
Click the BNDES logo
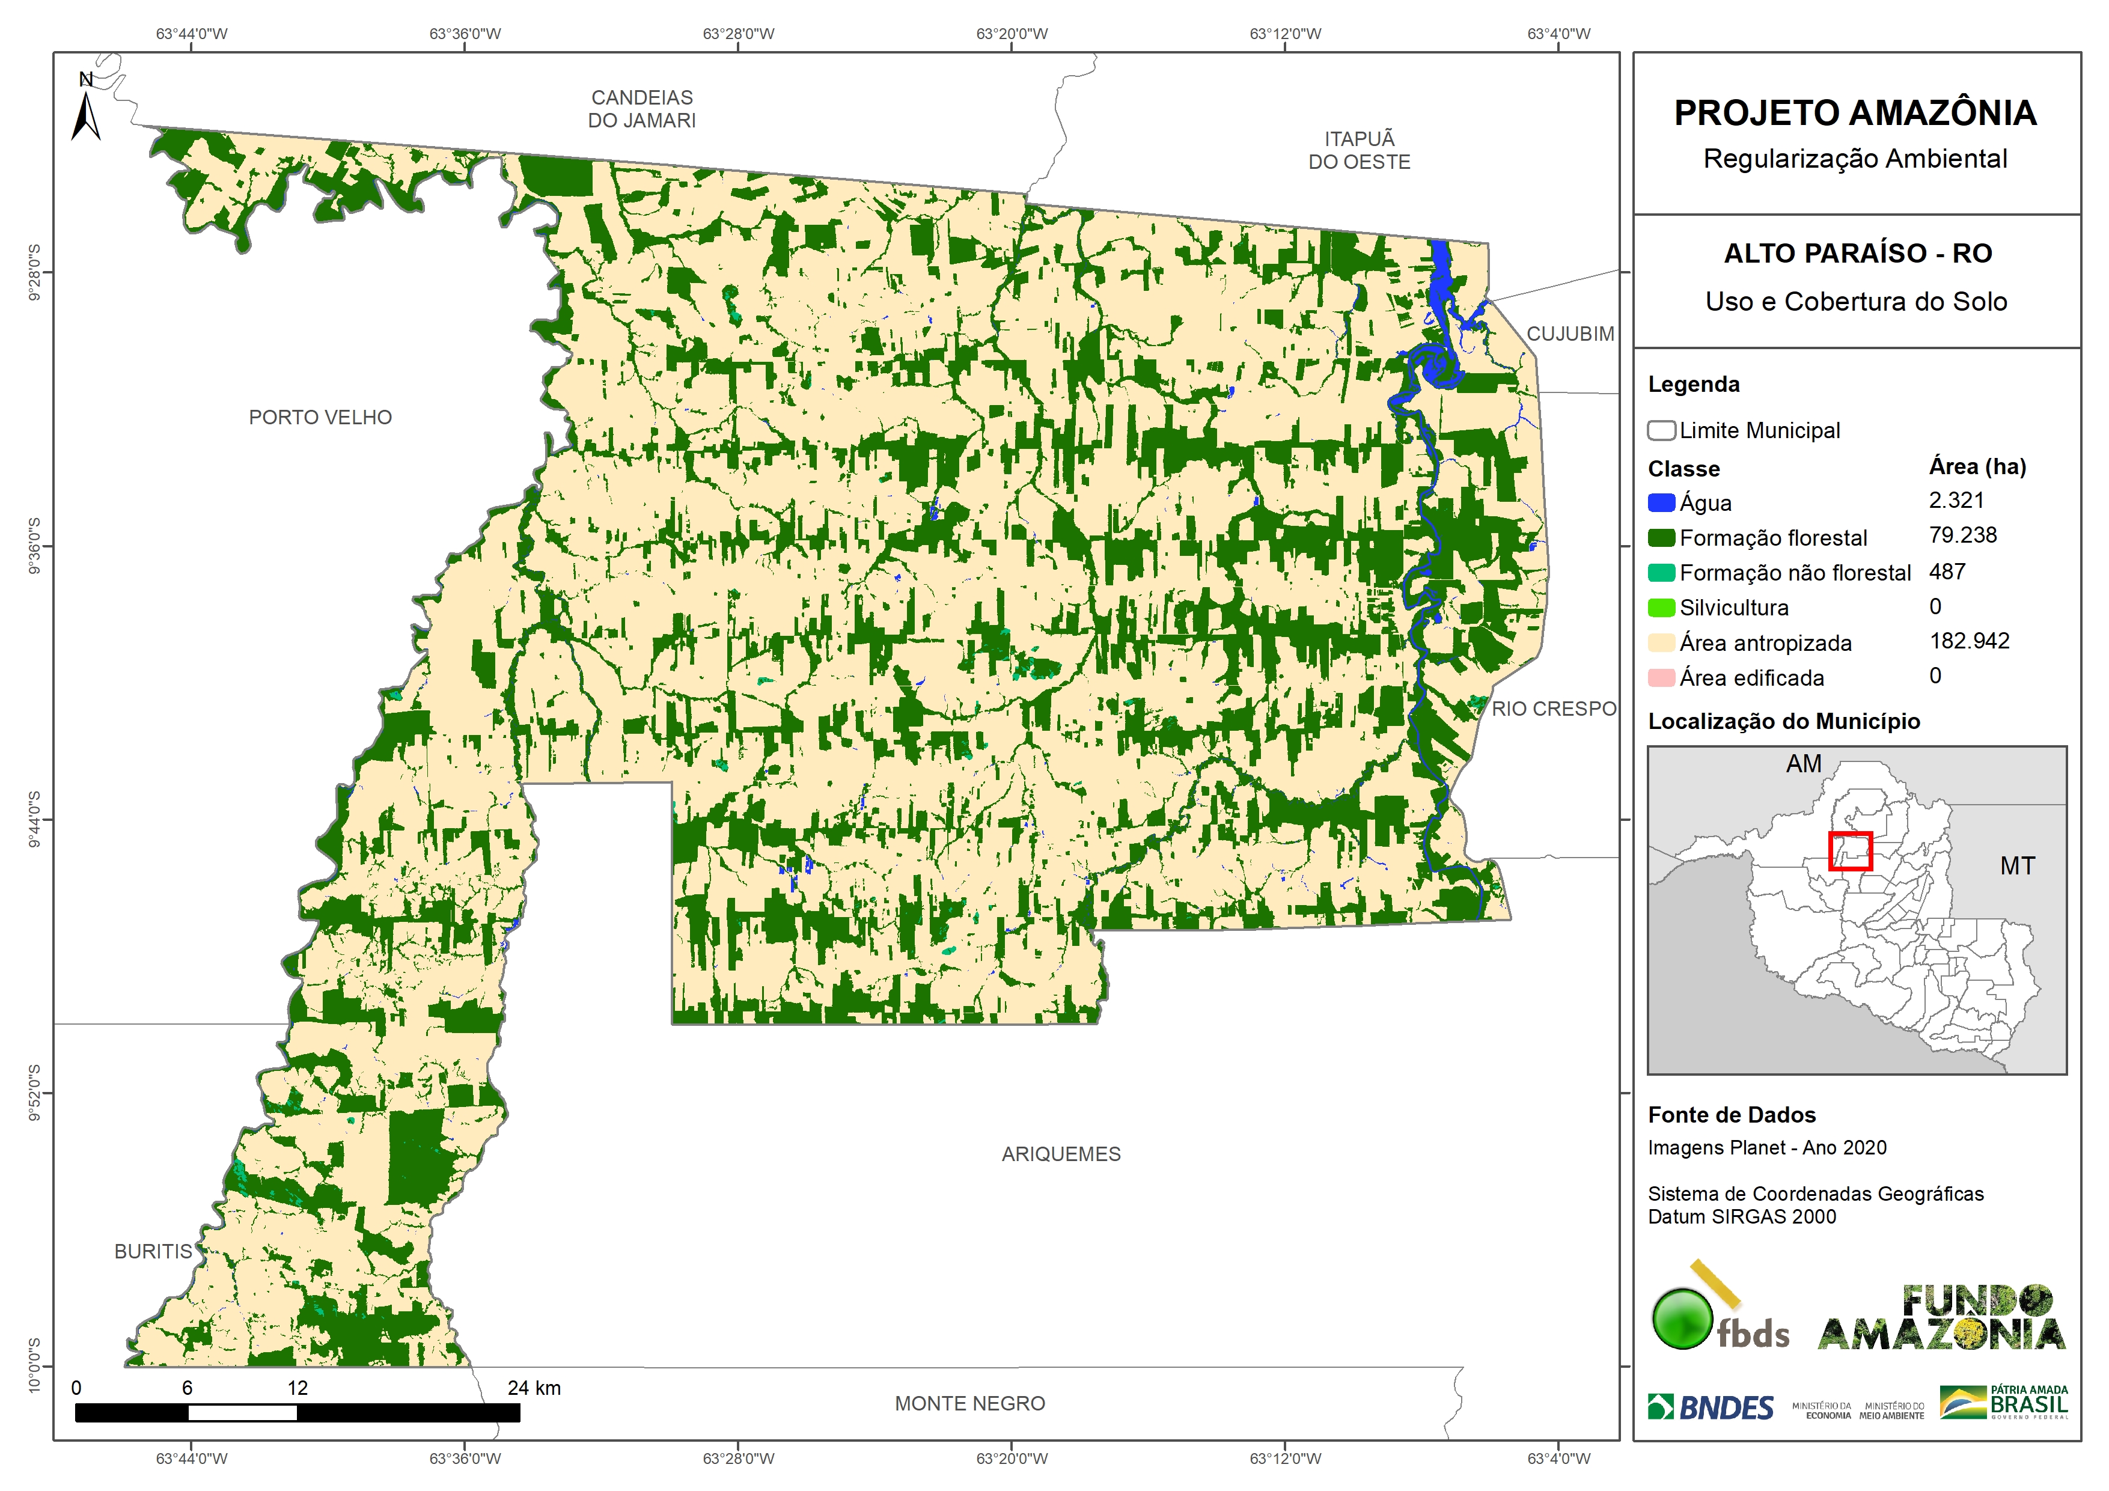(1711, 1406)
